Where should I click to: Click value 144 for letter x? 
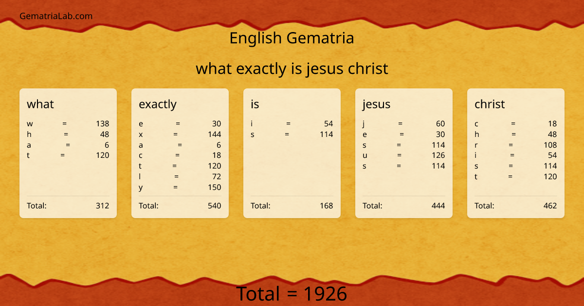click(x=215, y=134)
